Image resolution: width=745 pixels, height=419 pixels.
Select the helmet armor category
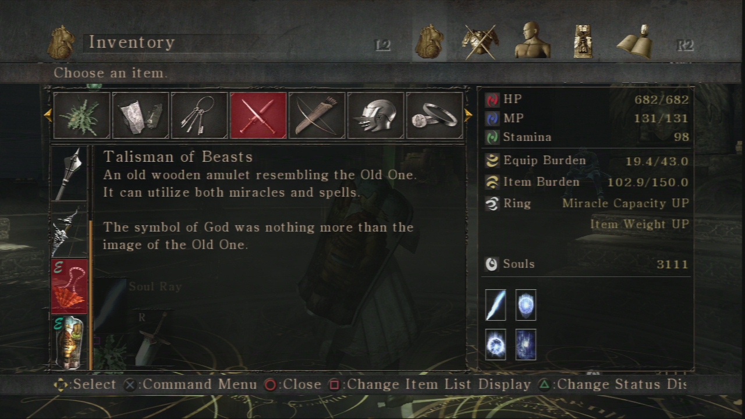coord(375,115)
